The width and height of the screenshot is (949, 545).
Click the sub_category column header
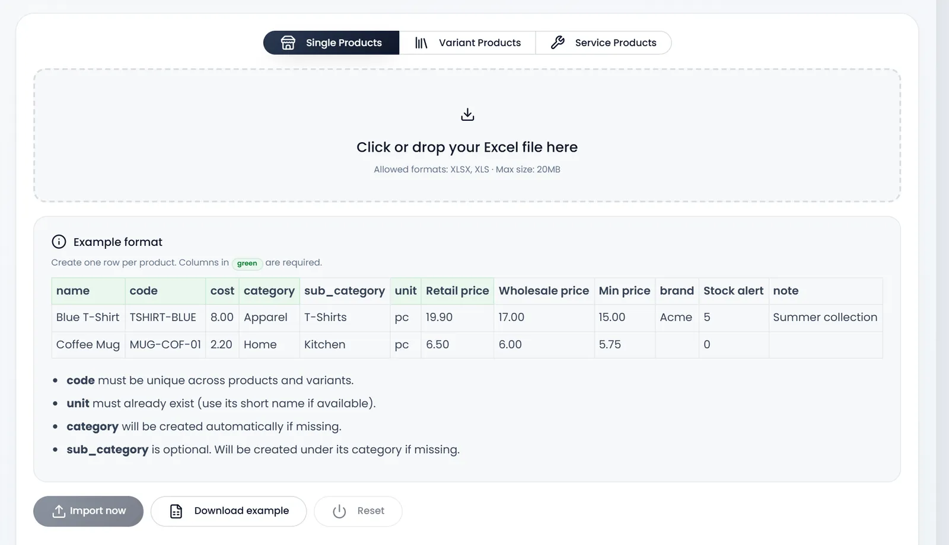[345, 291]
